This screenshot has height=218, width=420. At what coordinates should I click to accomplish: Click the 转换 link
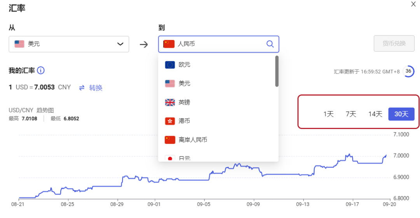pos(96,88)
